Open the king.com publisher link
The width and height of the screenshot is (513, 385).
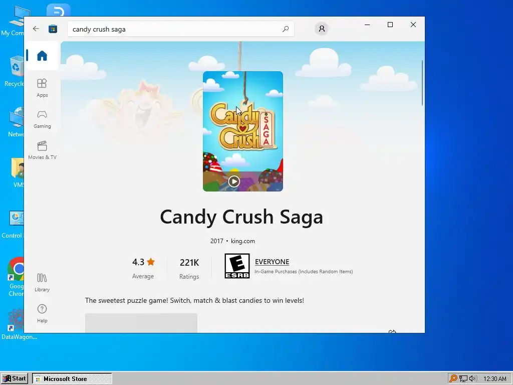(x=243, y=241)
